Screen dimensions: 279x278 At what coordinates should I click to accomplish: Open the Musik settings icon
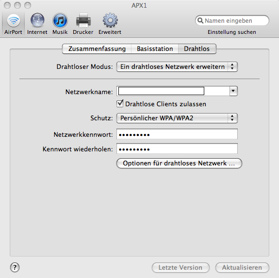point(60,20)
